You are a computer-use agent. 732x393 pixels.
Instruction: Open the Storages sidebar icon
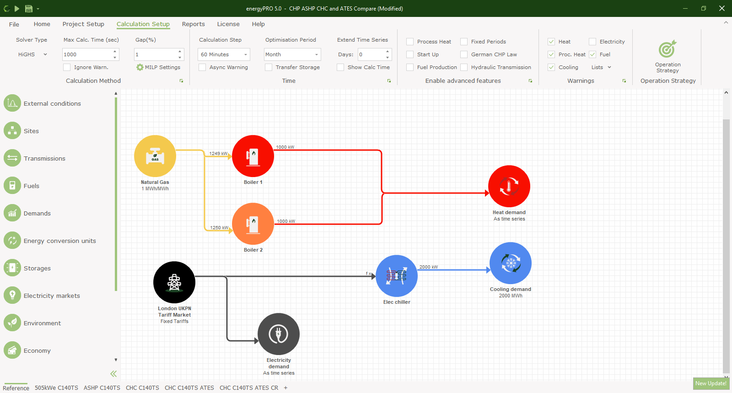tap(12, 268)
